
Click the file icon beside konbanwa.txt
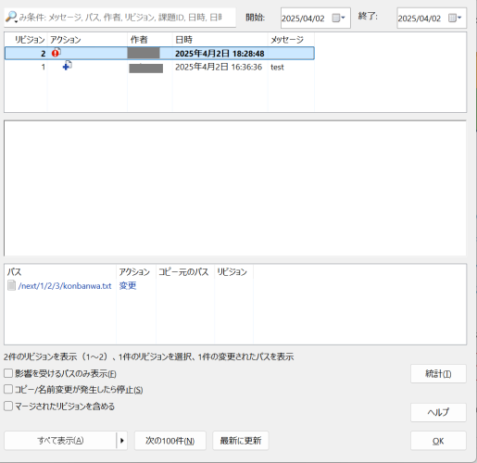tap(11, 285)
